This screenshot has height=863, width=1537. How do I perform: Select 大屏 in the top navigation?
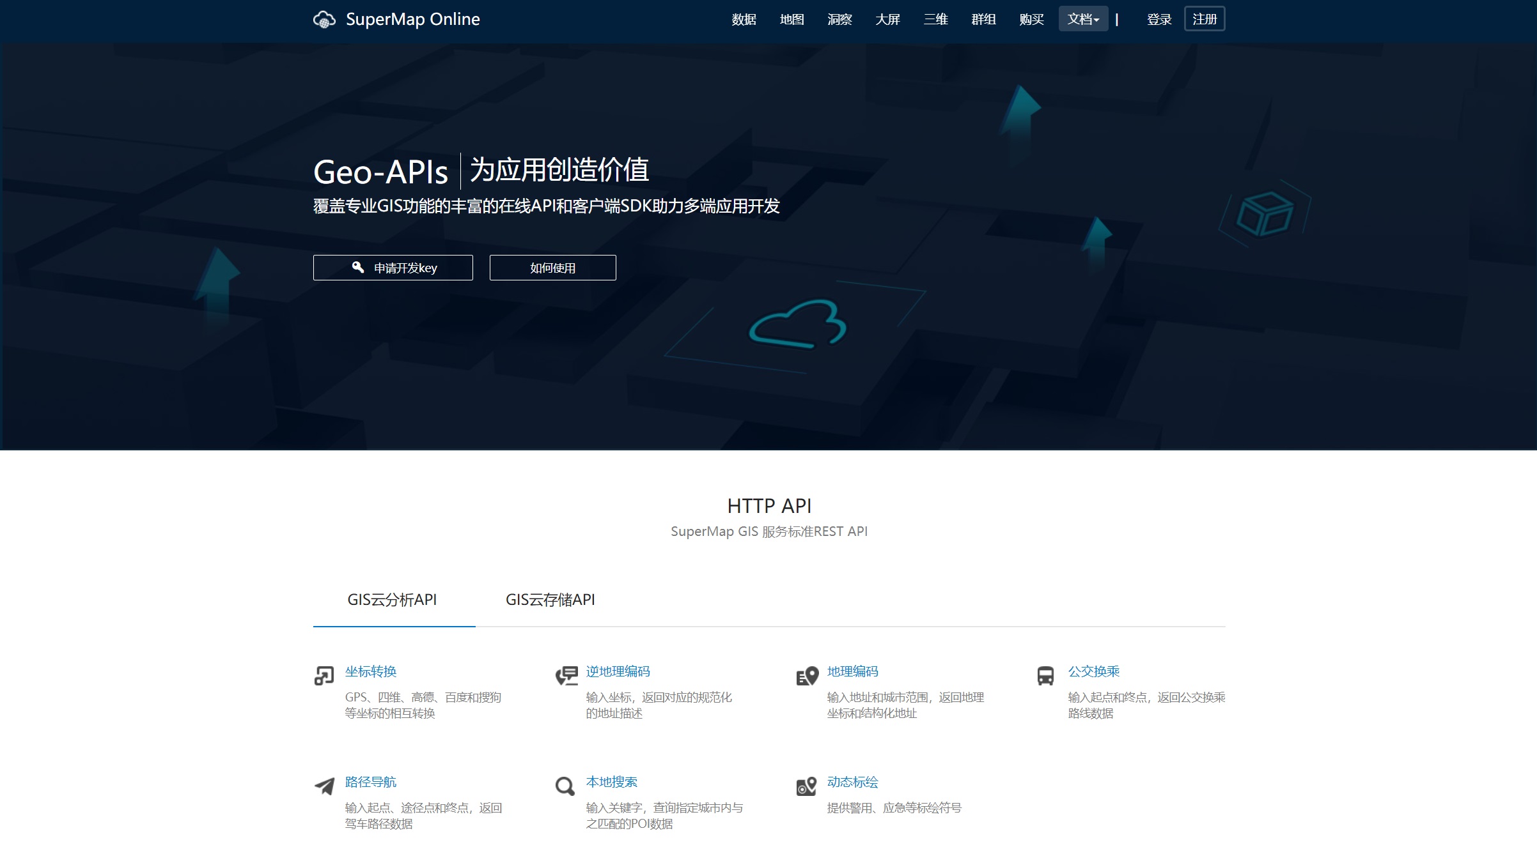[887, 20]
